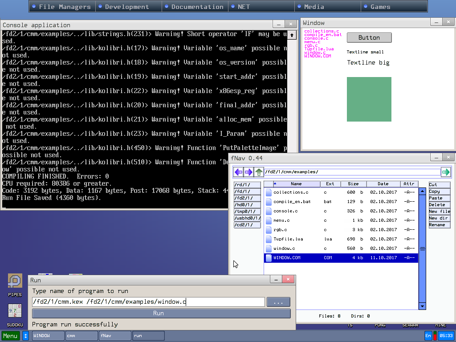This screenshot has height=342, width=456.
Task: Sort the file list by Size column
Action: pos(353,184)
